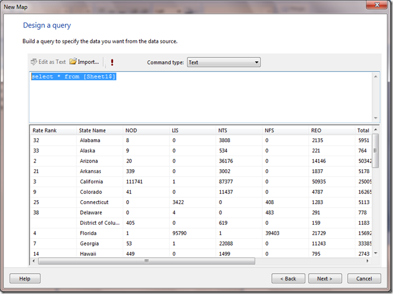Go back with the Back button
The image size is (393, 294).
[288, 278]
